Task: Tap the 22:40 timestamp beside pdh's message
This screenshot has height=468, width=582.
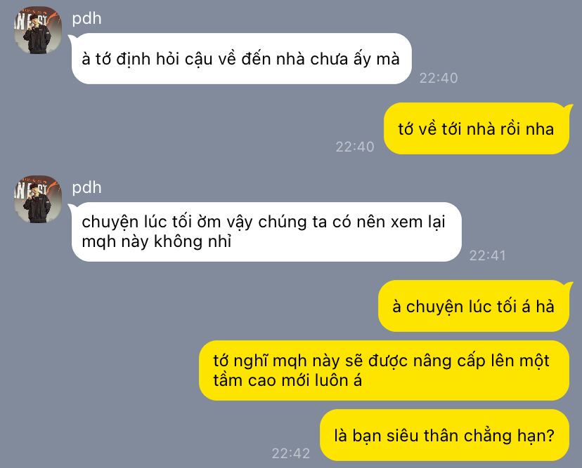Action: [x=439, y=78]
